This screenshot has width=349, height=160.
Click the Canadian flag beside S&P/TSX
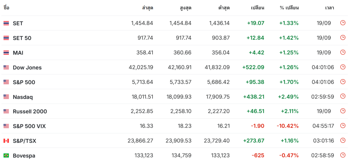coord(6,141)
